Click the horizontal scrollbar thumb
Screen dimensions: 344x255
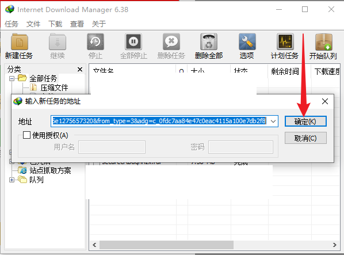pyautogui.click(x=166, y=245)
